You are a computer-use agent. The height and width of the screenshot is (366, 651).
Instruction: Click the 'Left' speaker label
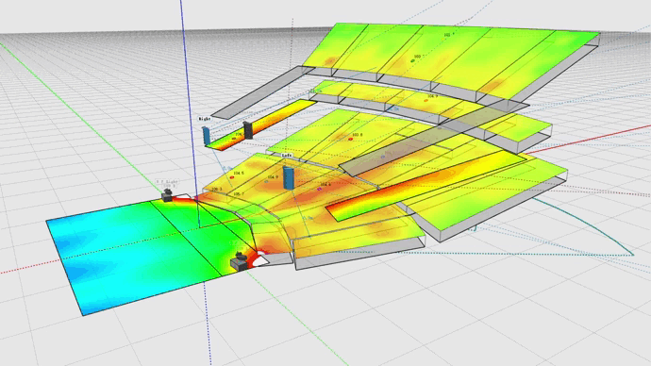(x=287, y=156)
